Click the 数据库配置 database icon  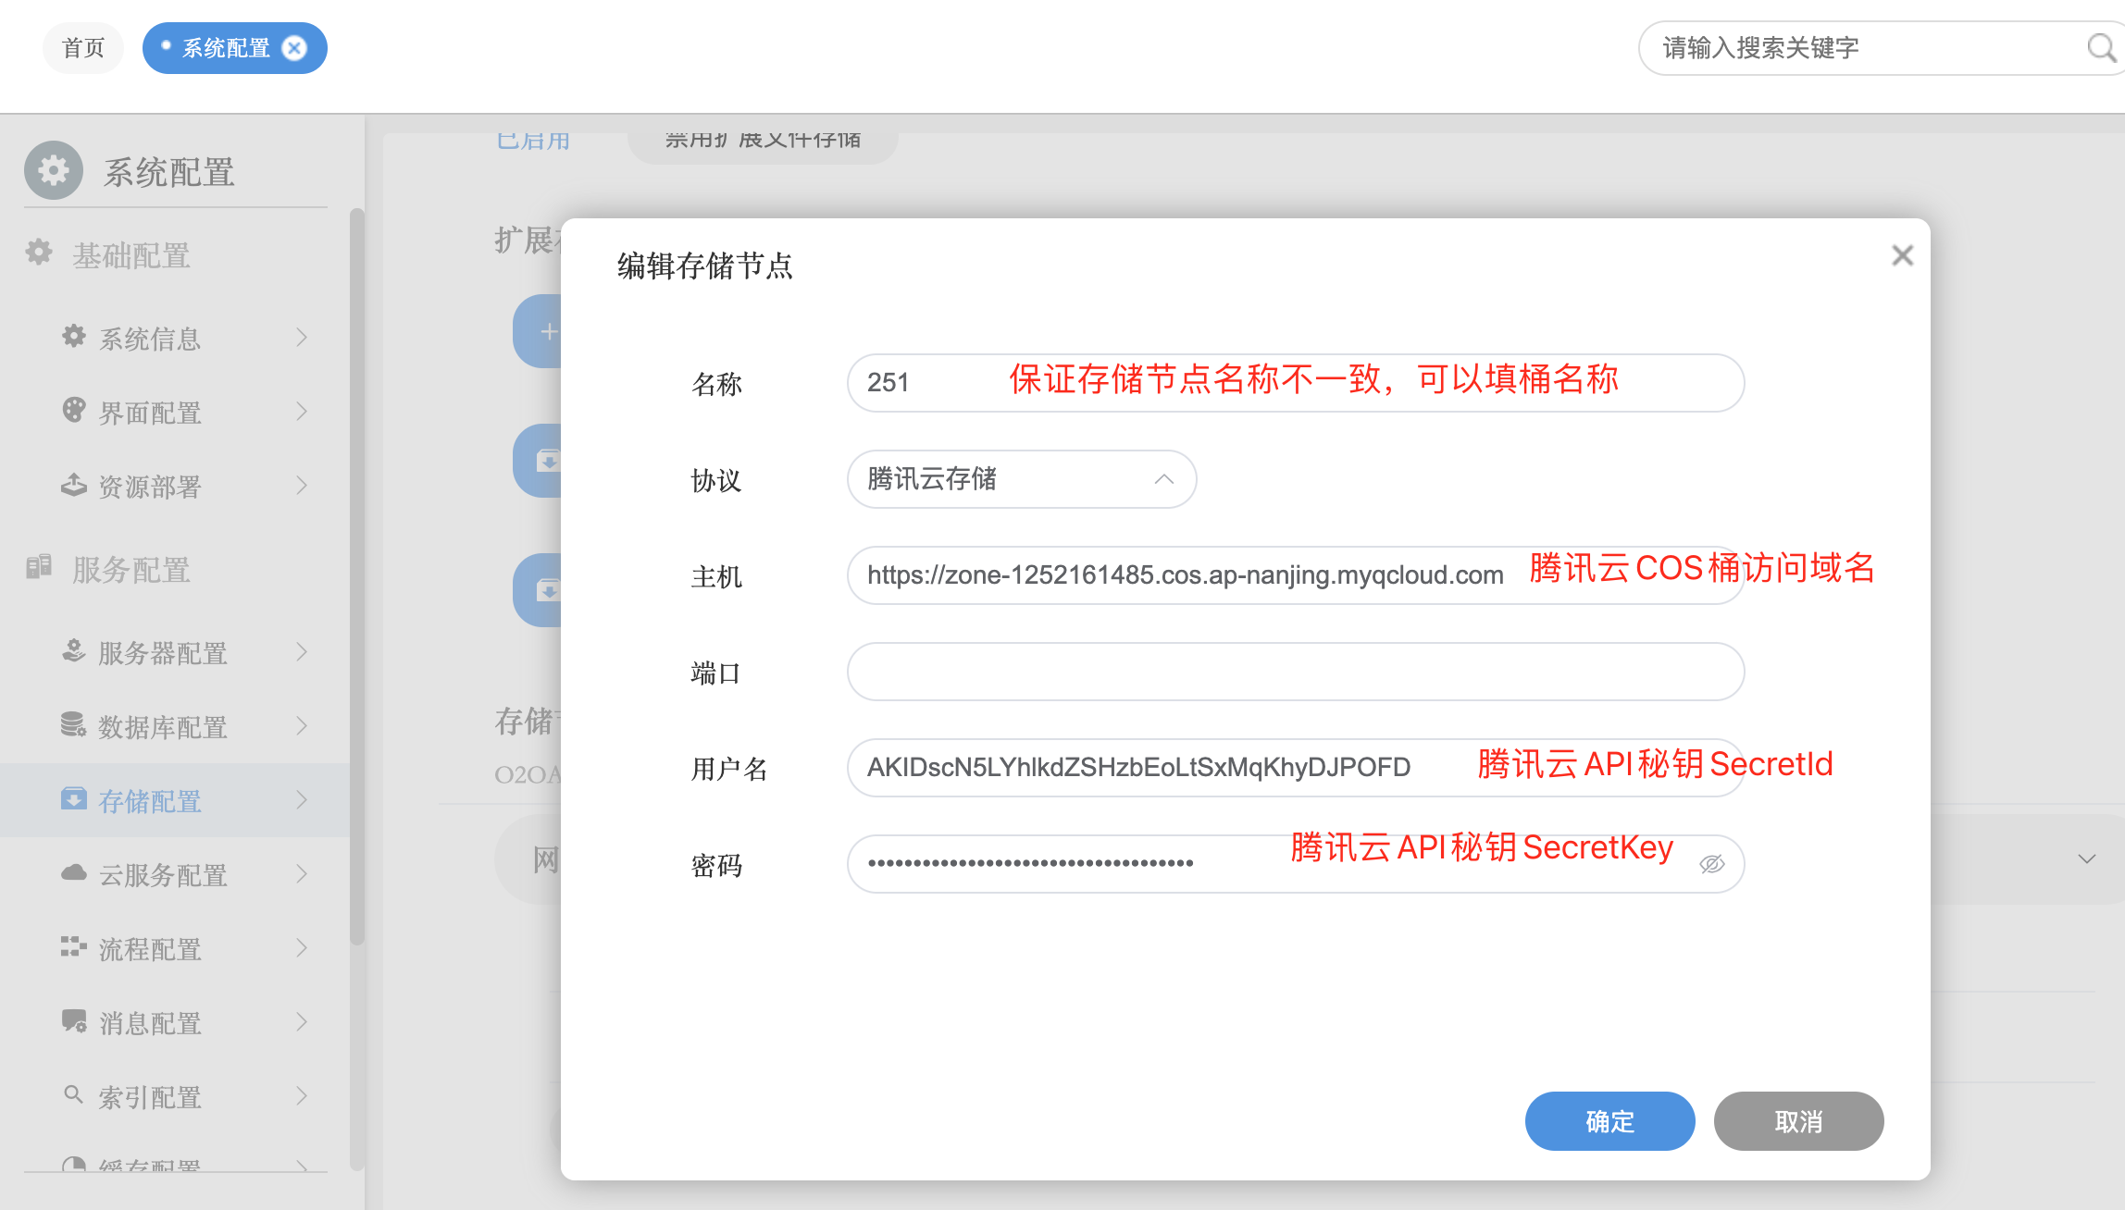click(x=74, y=725)
